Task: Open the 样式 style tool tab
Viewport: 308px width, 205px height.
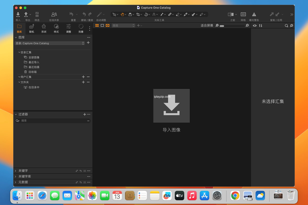Action: point(56,28)
